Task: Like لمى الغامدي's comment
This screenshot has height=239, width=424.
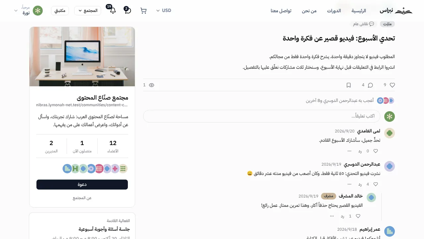Action: click(x=376, y=151)
